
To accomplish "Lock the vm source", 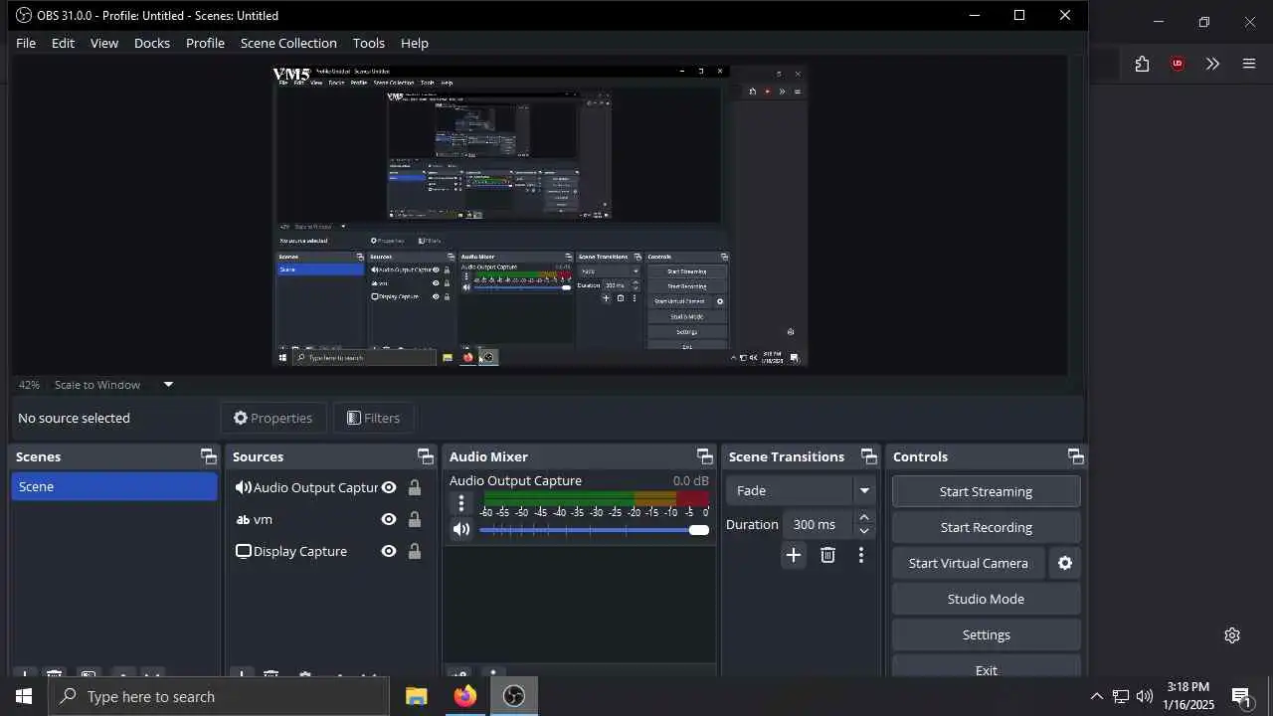I will 415,519.
